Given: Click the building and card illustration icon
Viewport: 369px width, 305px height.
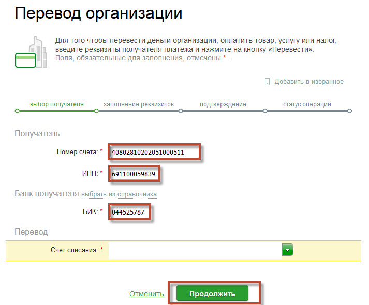Looking at the screenshot, I should coord(30,53).
